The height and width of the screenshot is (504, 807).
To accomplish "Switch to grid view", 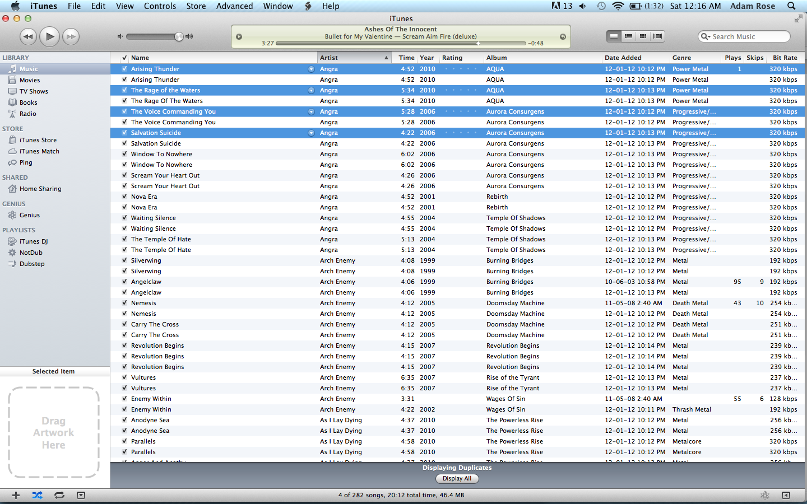I will pos(643,36).
